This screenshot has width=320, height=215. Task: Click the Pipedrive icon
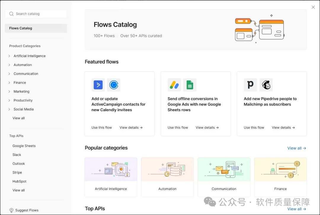pos(250,85)
